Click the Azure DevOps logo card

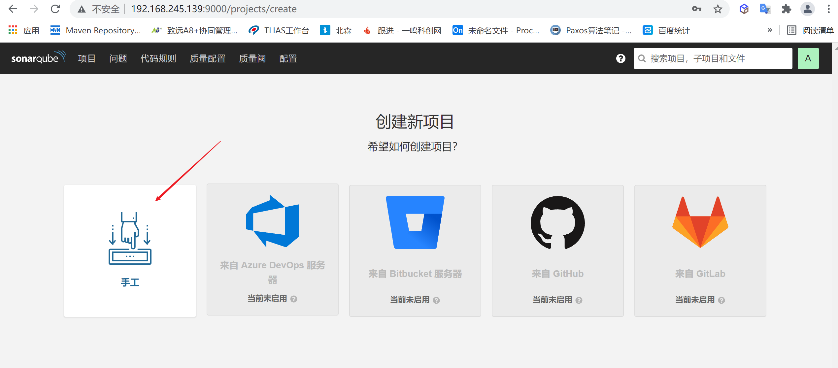tap(273, 221)
